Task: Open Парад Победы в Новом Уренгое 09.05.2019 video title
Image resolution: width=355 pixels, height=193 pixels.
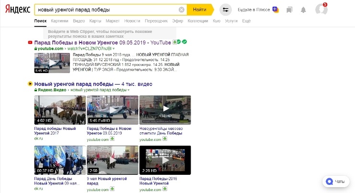Action: (109, 131)
